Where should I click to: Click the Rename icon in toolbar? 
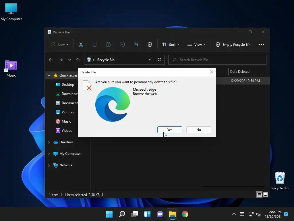tap(122, 44)
